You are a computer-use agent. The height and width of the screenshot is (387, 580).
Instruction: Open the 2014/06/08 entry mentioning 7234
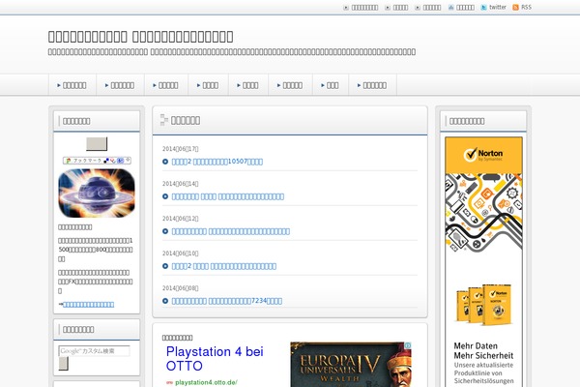point(227,301)
